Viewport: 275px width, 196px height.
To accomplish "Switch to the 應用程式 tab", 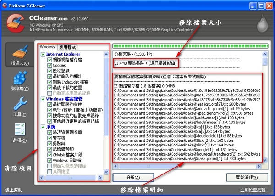I will click(x=67, y=47).
